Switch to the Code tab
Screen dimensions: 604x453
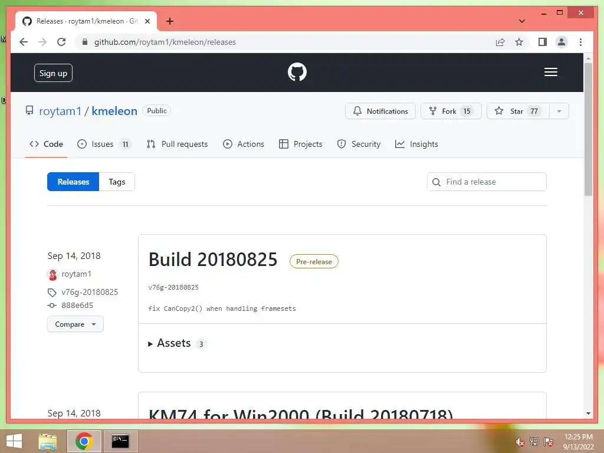tap(46, 144)
